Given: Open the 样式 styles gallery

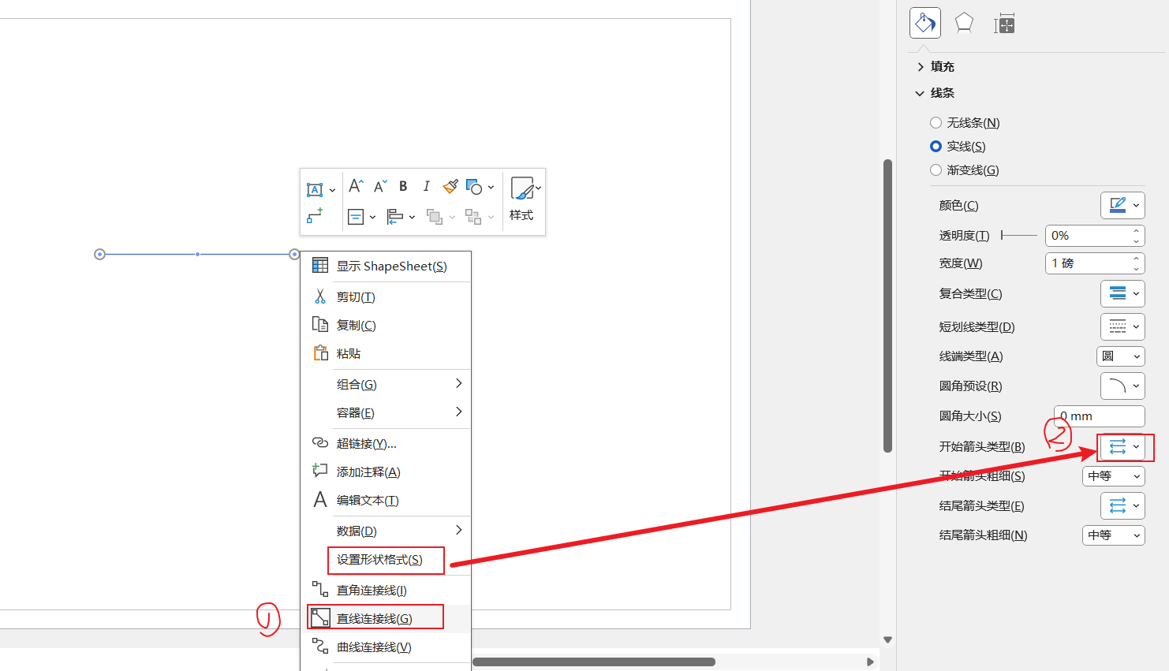Looking at the screenshot, I should coord(524,199).
